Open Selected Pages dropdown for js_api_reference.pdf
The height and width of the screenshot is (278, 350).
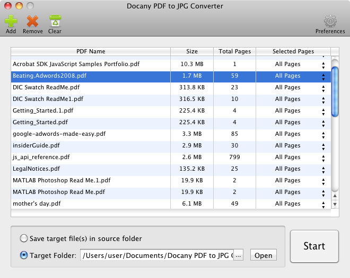(x=323, y=157)
